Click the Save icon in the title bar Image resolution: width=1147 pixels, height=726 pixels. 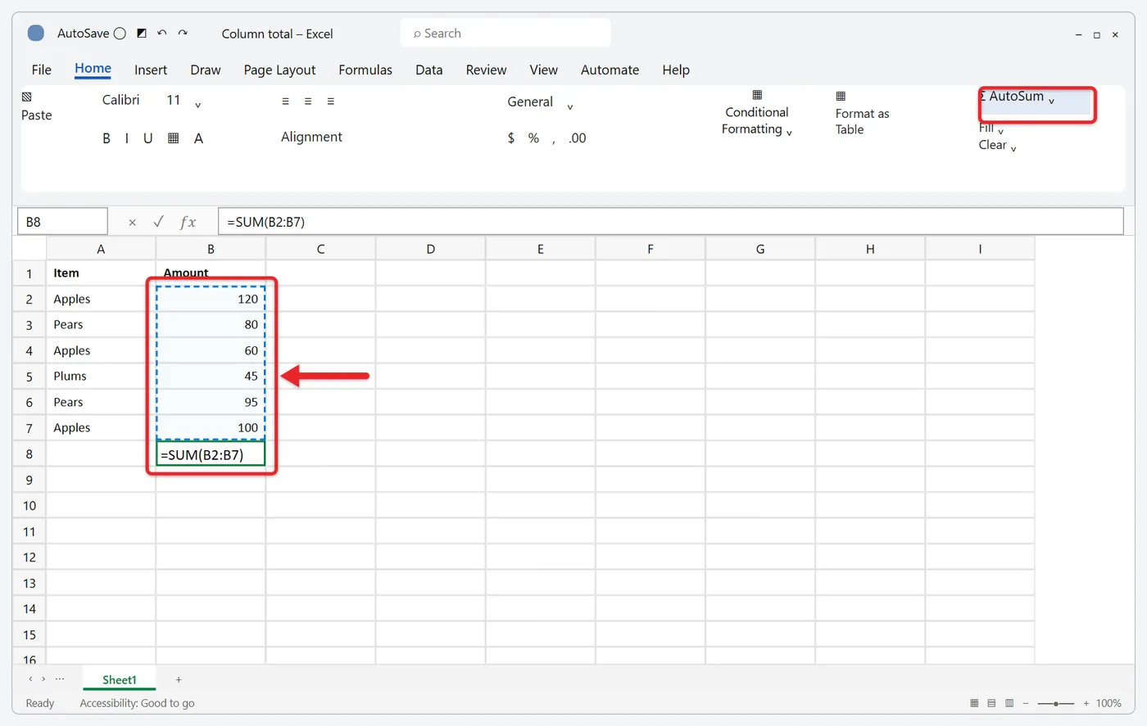pyautogui.click(x=142, y=34)
